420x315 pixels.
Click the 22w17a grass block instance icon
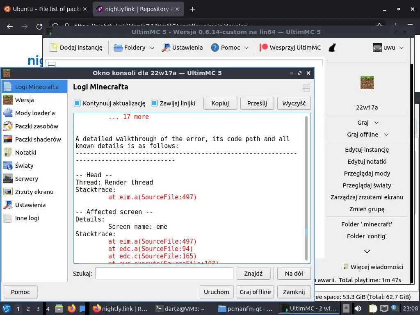coord(367,82)
